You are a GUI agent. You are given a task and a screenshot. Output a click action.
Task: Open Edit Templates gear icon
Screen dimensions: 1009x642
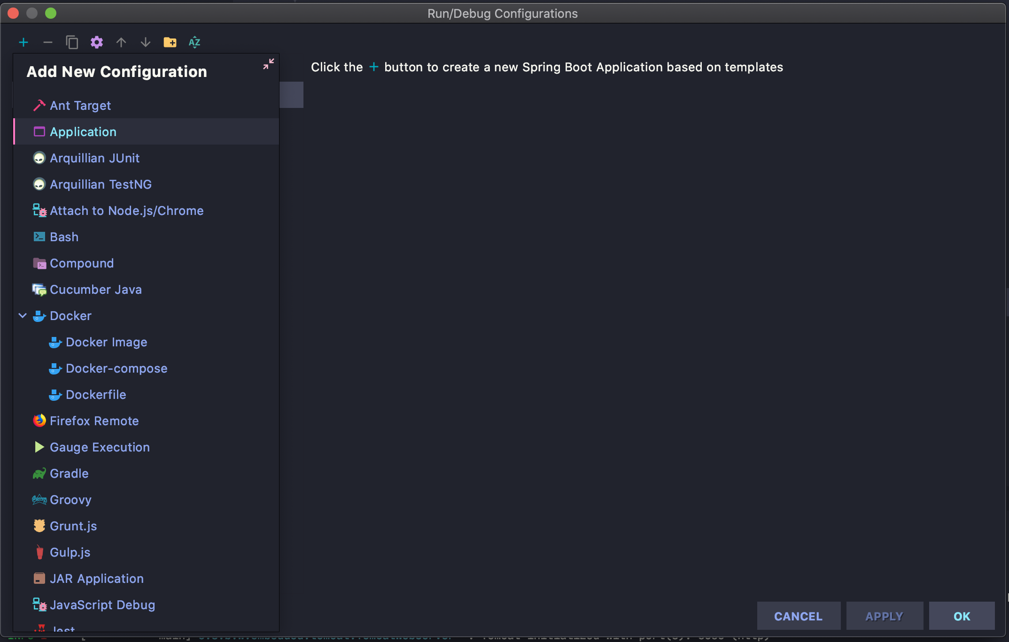pyautogui.click(x=97, y=43)
